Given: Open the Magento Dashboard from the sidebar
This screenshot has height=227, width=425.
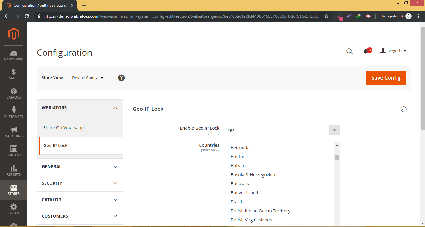Looking at the screenshot, I should (x=13, y=54).
